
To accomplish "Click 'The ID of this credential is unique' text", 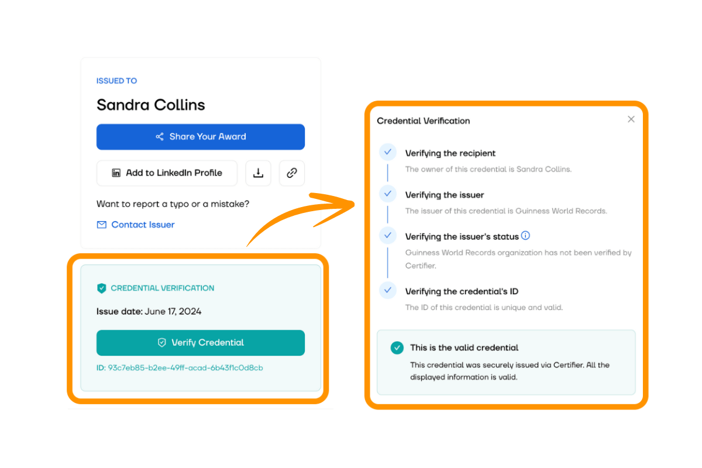I will [484, 307].
